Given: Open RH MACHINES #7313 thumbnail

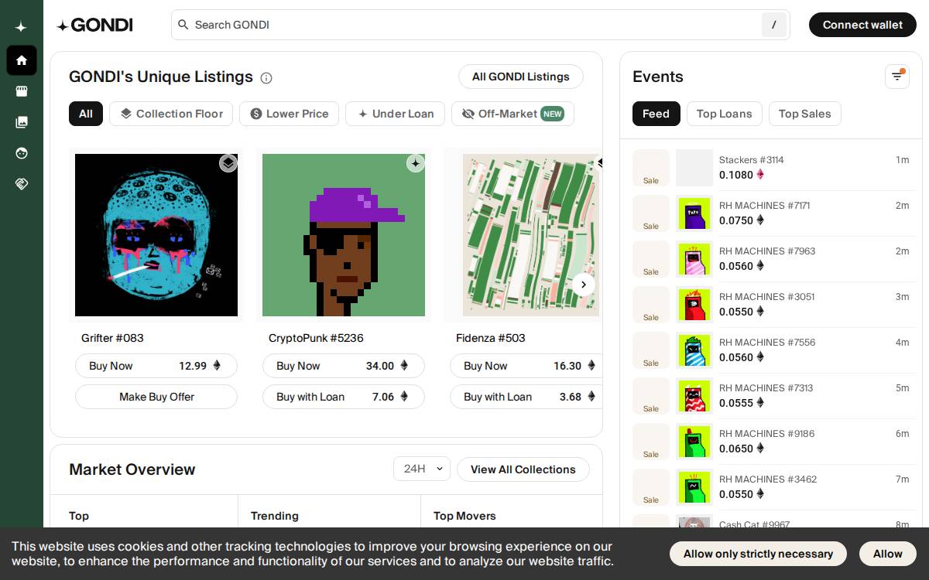Looking at the screenshot, I should coord(694,396).
